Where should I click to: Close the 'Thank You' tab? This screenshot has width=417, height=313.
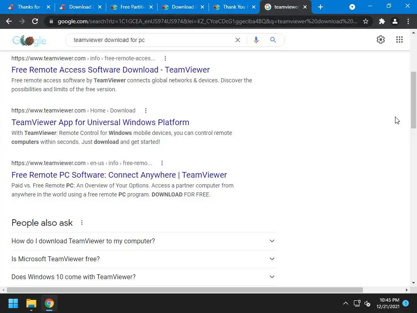click(x=254, y=7)
